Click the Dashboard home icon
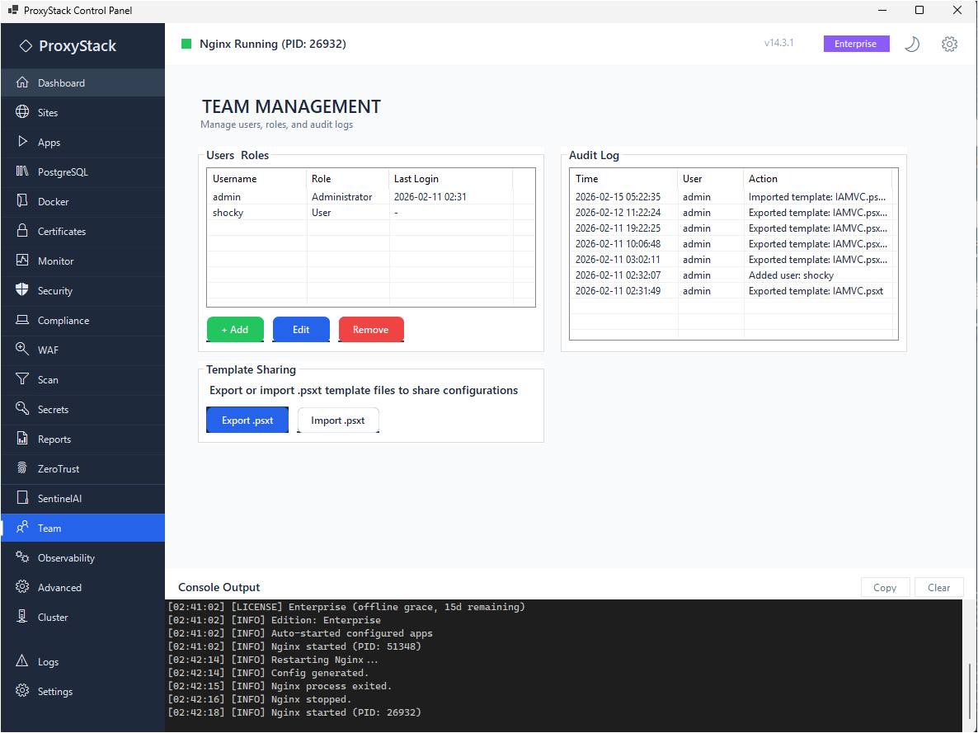The height and width of the screenshot is (733, 978). [22, 82]
